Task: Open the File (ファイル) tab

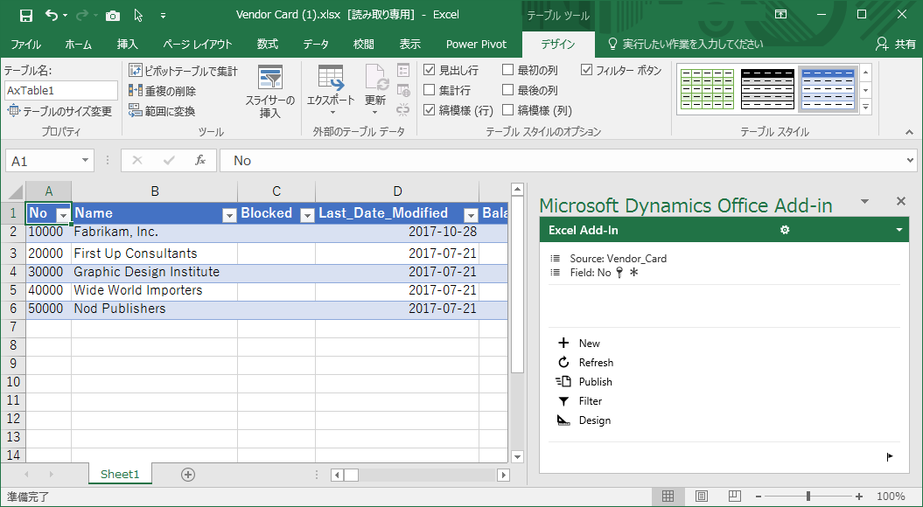Action: (x=26, y=44)
